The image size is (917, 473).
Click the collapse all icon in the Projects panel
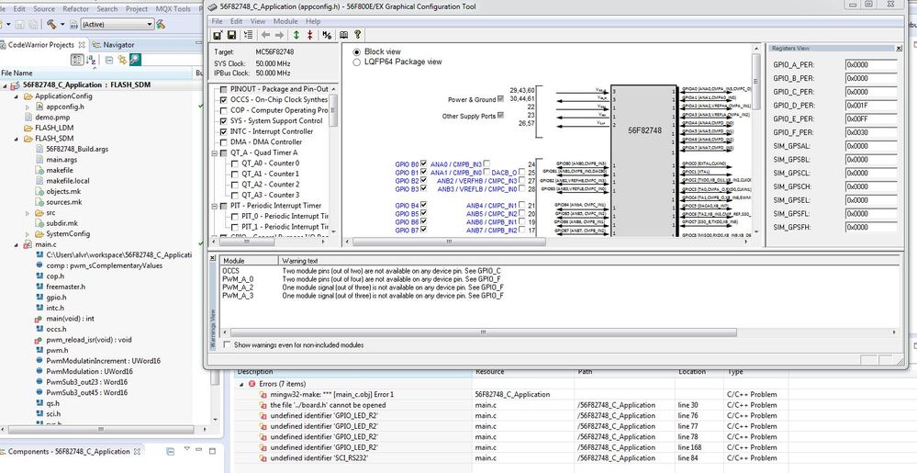pos(109,60)
